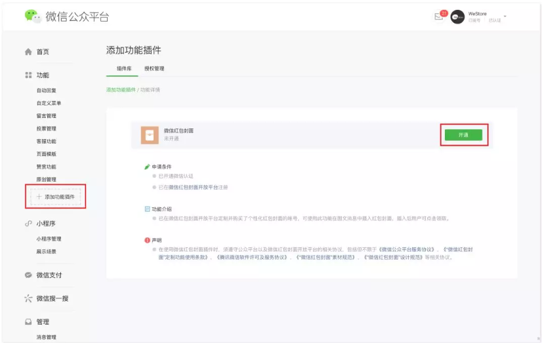The width and height of the screenshot is (542, 343).
Task: Open the 微信红包封面设计规范 link
Action: click(x=393, y=257)
